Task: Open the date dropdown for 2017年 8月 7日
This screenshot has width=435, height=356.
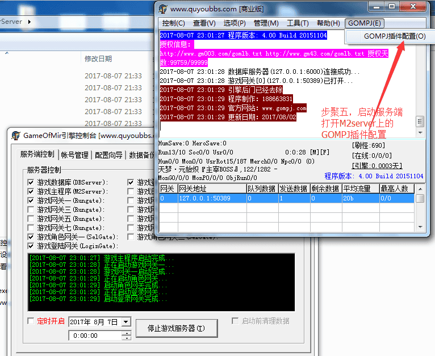Action: (126, 322)
